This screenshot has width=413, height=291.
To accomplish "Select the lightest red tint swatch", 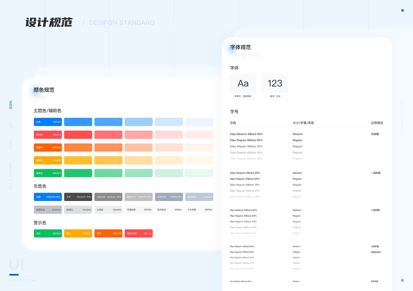I will [x=199, y=135].
